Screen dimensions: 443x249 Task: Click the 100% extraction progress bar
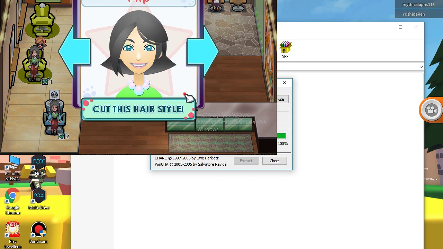coord(281,136)
